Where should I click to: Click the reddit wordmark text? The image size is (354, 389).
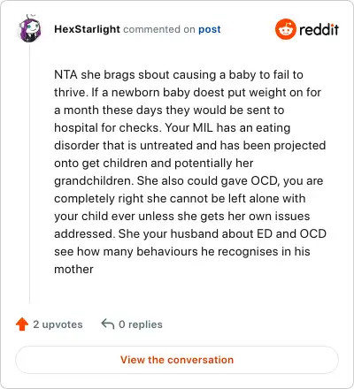(319, 29)
